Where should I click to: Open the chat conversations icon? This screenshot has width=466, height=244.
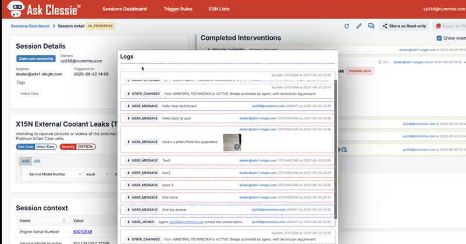[371, 26]
